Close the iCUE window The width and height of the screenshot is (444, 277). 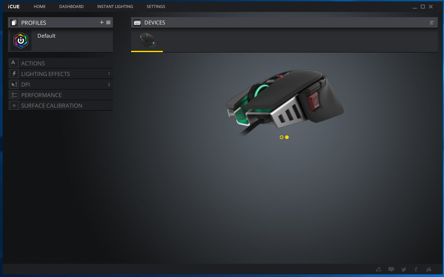[x=431, y=7]
